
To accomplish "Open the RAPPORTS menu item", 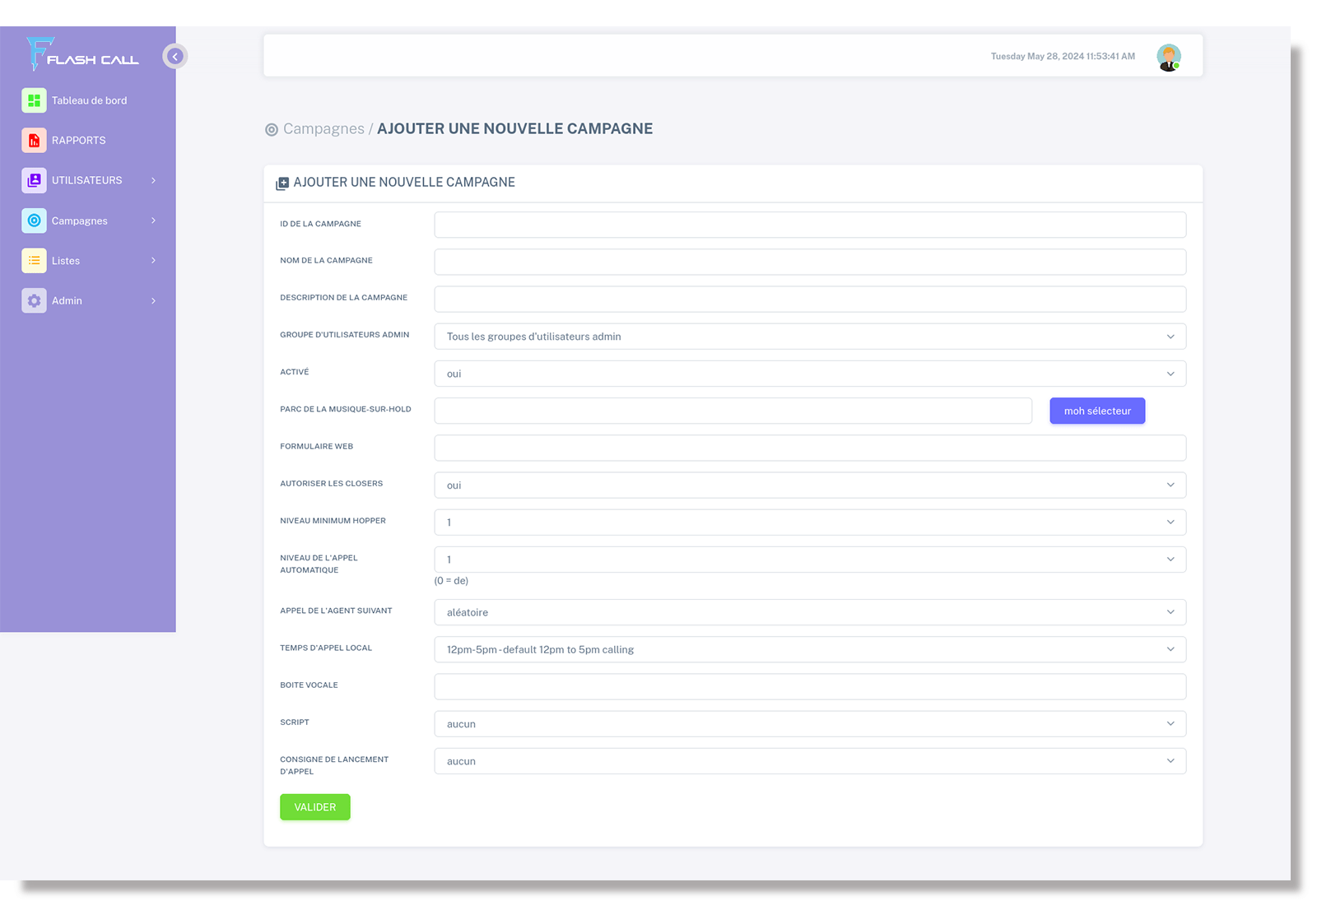I will (x=78, y=141).
